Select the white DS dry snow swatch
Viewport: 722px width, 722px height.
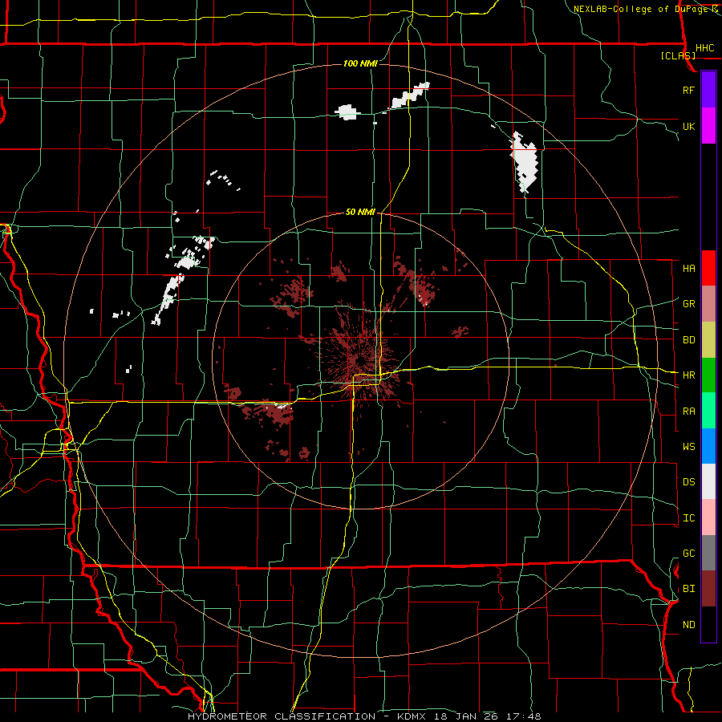[708, 481]
